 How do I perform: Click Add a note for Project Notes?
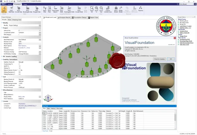pos(21,97)
